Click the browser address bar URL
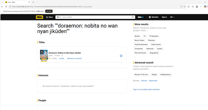Viewport: 208px width, 110px height. [x=52, y=7]
